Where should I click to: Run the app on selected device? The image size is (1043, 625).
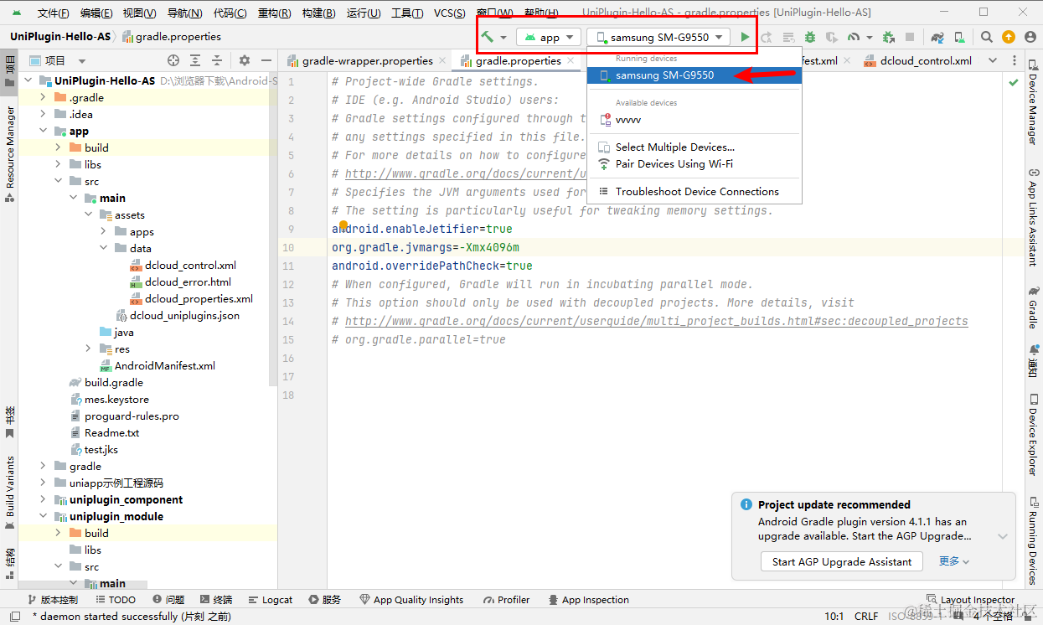coord(745,37)
